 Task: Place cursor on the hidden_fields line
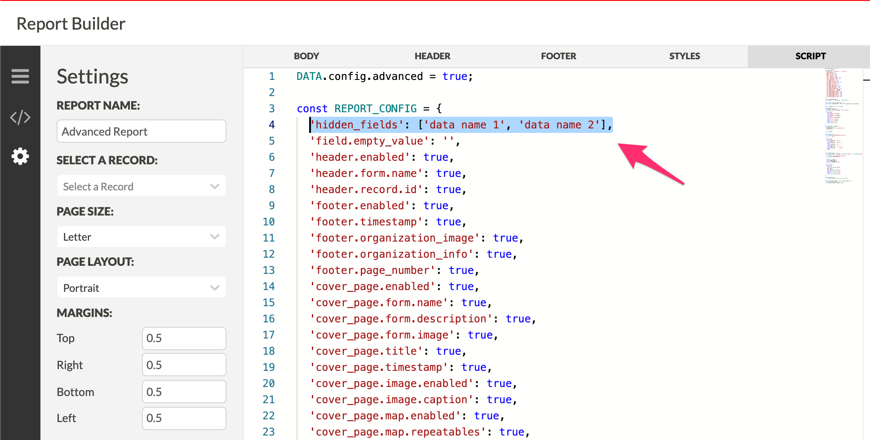tap(461, 125)
